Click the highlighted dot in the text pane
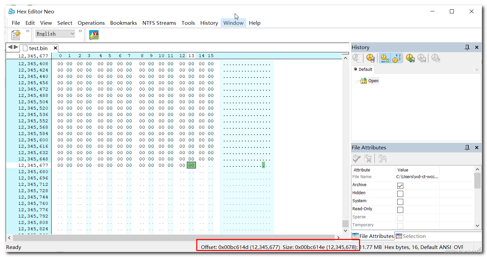The height and width of the screenshot is (257, 487). [264, 165]
